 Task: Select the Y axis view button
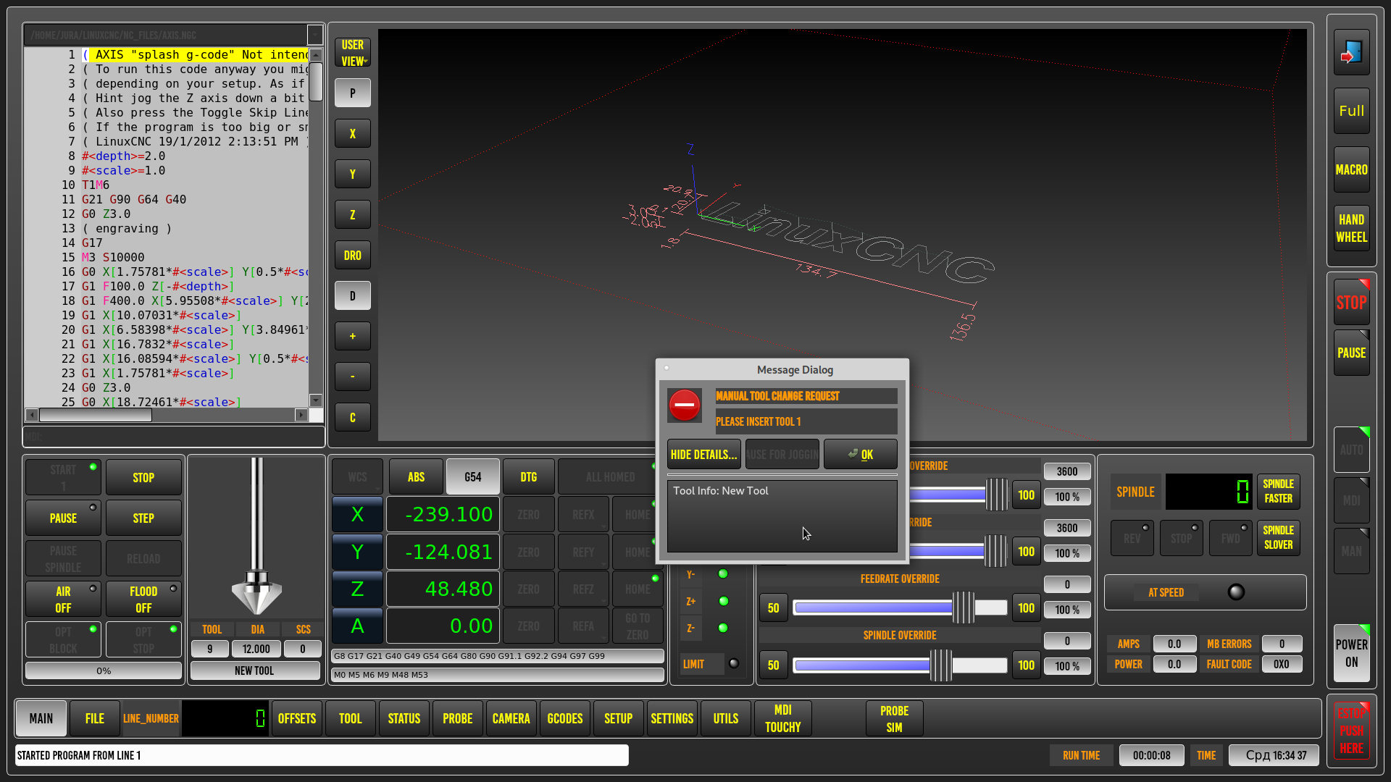pyautogui.click(x=353, y=175)
